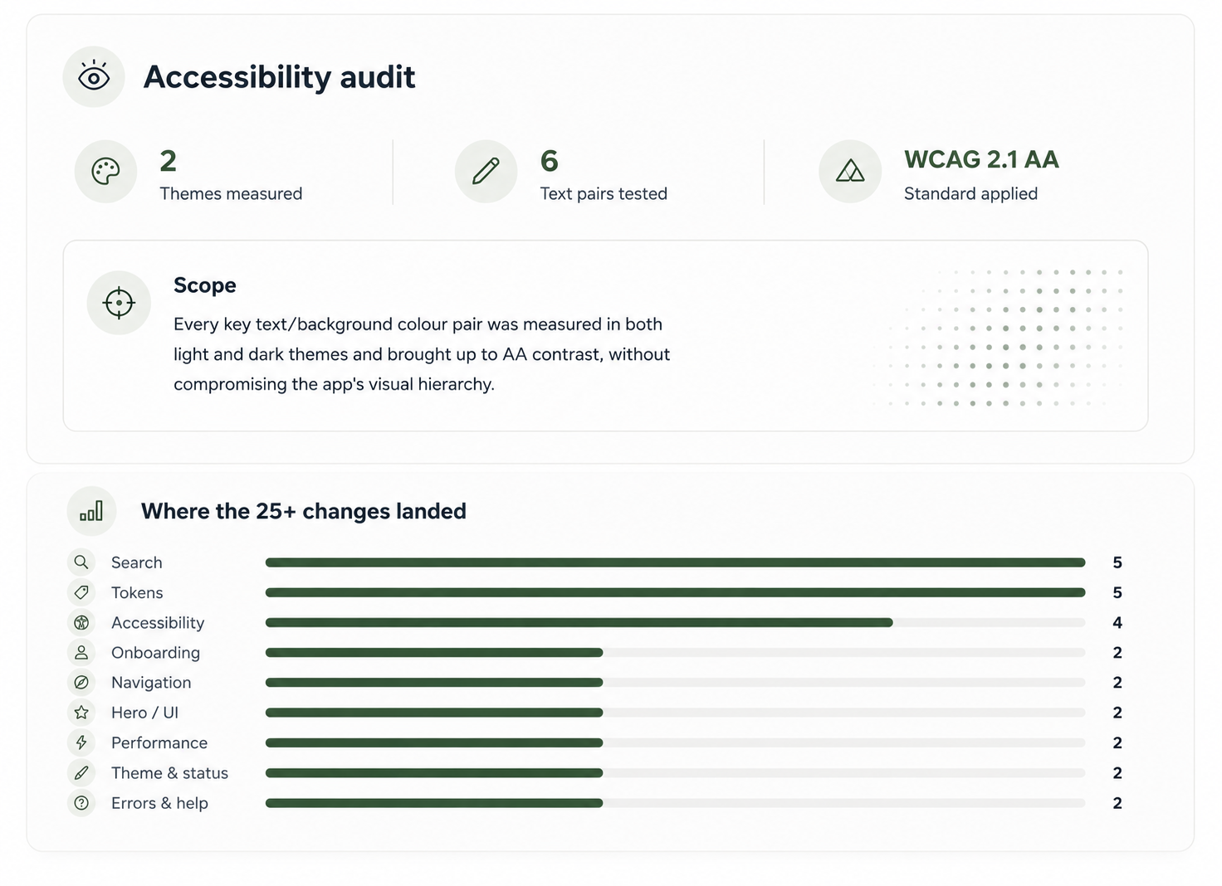1222x886 pixels.
Task: Click the lightning bolt icon beside Performance
Action: (x=81, y=742)
